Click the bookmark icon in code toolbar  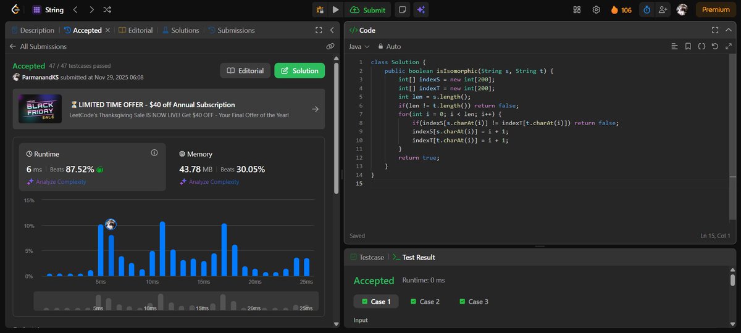[x=688, y=46]
